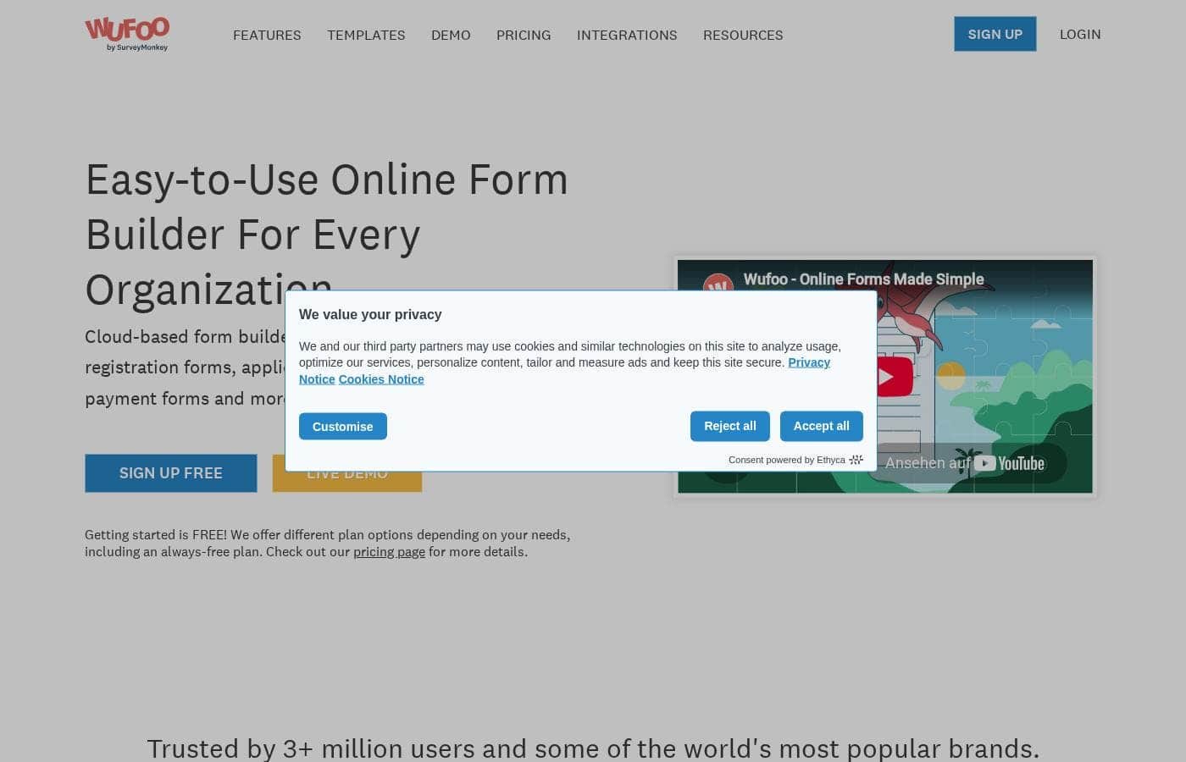Reject all cookies
1186x762 pixels.
pyautogui.click(x=730, y=426)
